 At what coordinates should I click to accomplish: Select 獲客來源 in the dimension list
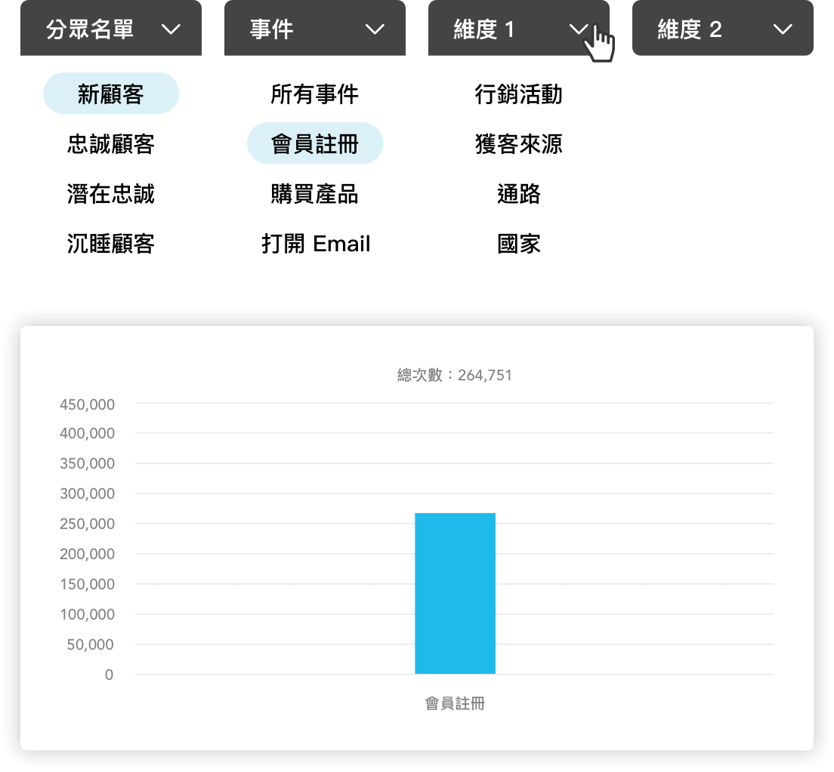coord(519,144)
